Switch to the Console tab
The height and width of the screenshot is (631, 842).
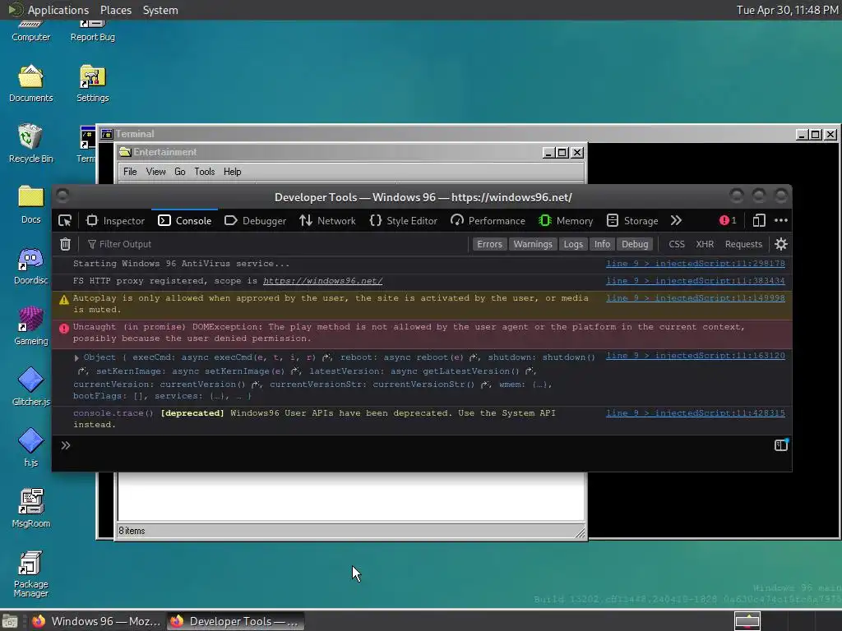pos(185,220)
